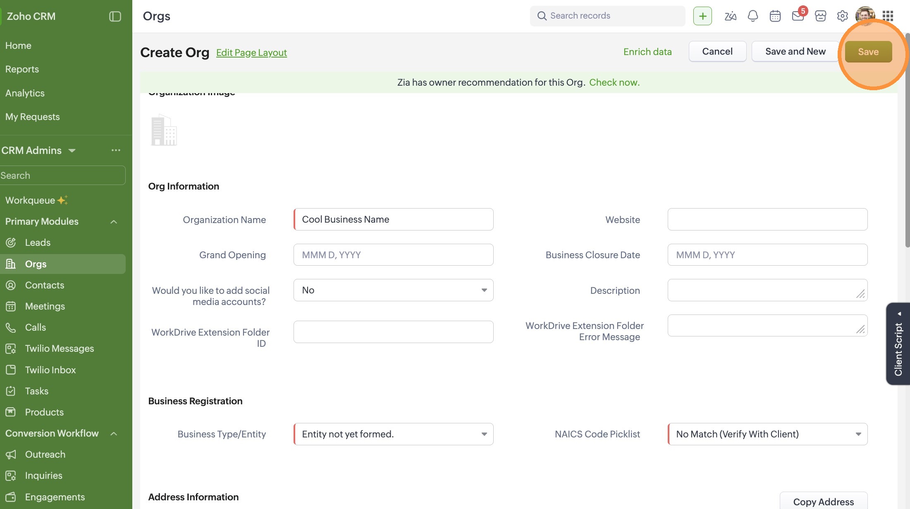Open the notifications bell

[x=753, y=16]
